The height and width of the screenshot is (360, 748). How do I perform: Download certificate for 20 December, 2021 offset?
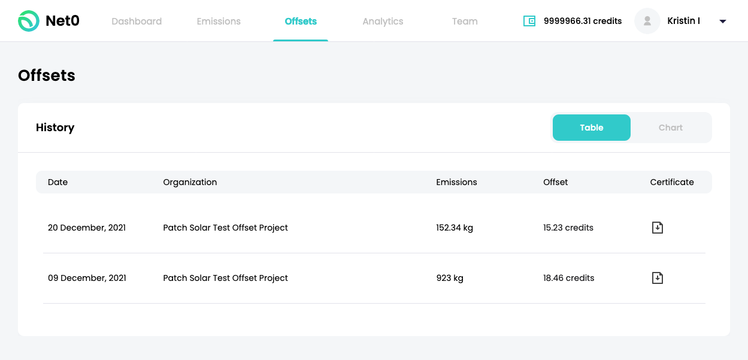(657, 228)
